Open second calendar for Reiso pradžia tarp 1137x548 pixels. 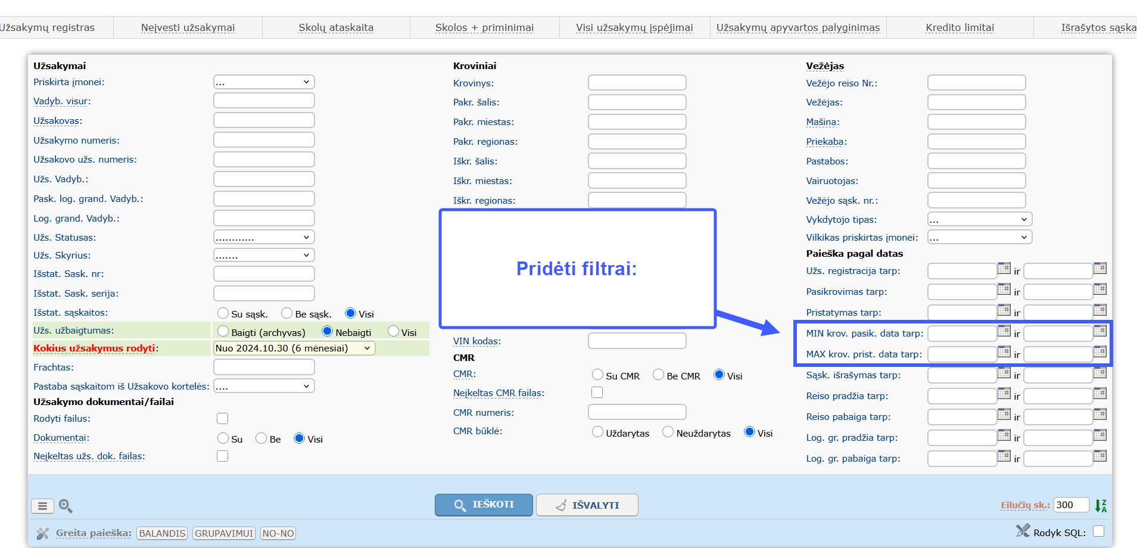(1100, 393)
